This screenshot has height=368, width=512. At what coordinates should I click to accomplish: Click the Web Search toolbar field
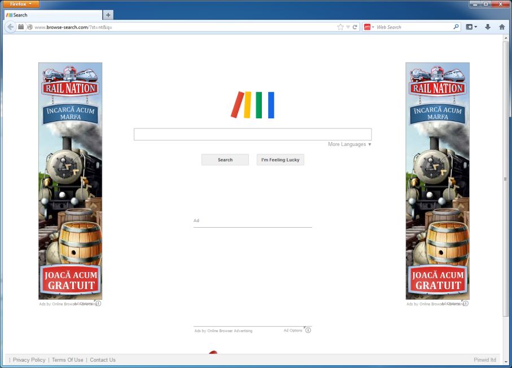pyautogui.click(x=413, y=27)
